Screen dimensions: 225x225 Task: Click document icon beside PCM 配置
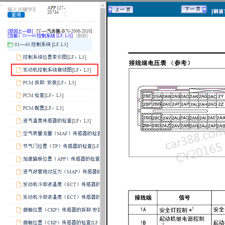(19, 108)
